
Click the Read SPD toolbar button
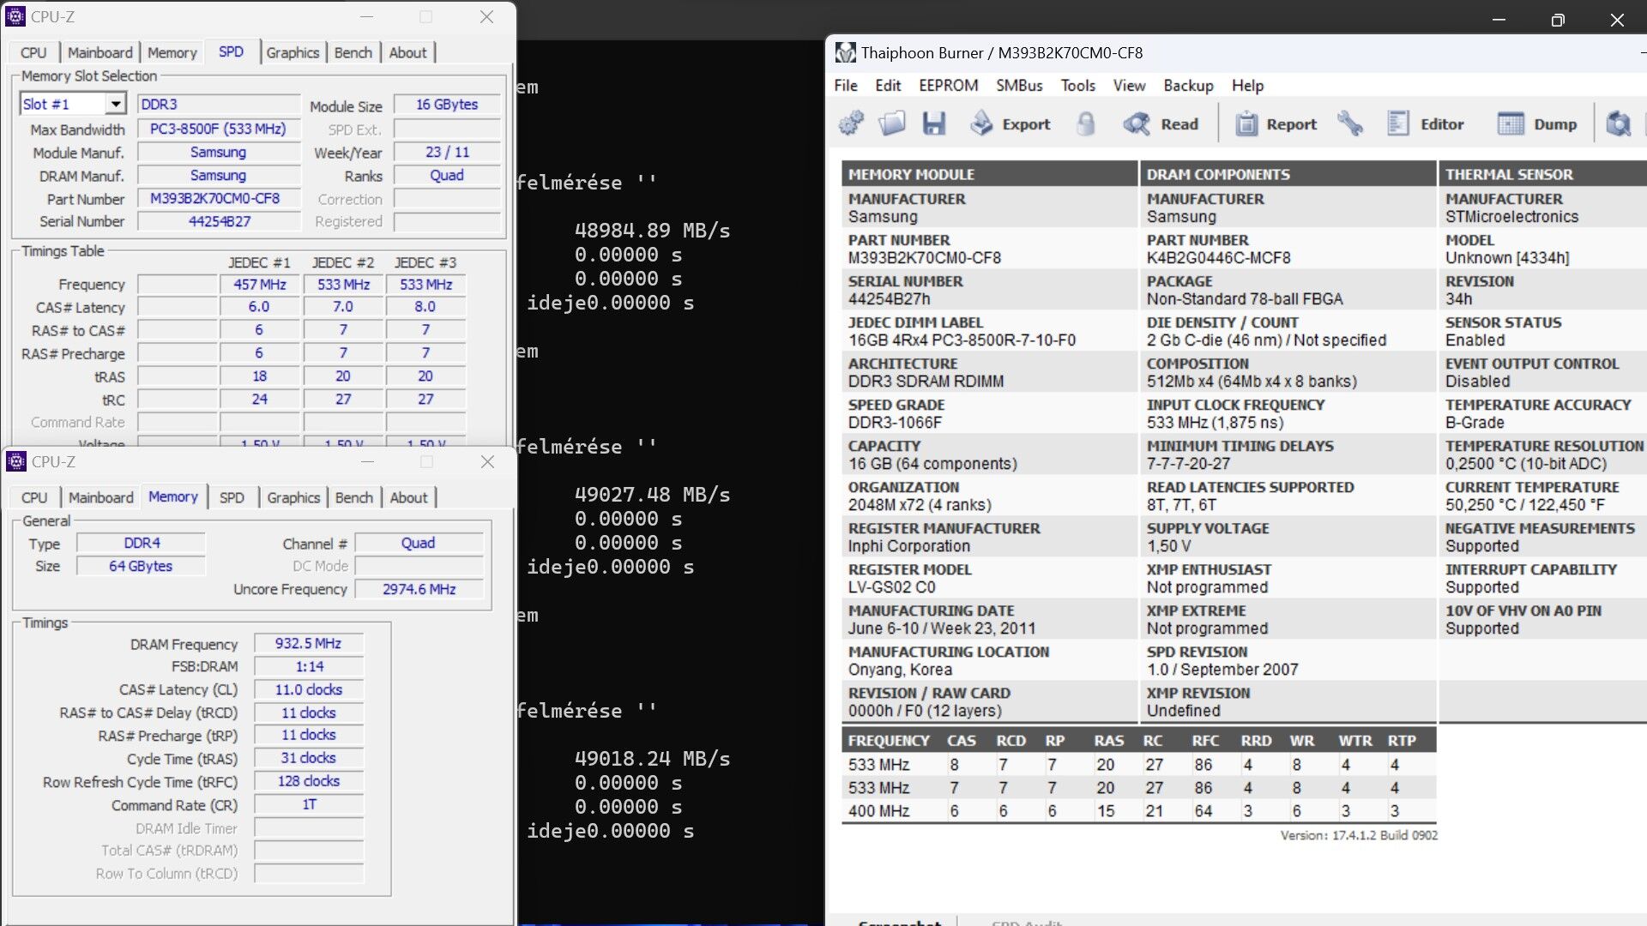[1161, 123]
